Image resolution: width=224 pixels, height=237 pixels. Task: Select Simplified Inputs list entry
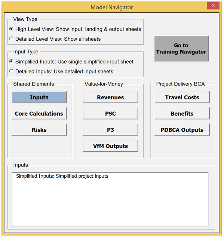point(62,176)
